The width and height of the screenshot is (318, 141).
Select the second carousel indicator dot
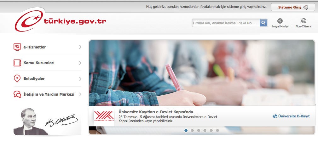(x=192, y=130)
